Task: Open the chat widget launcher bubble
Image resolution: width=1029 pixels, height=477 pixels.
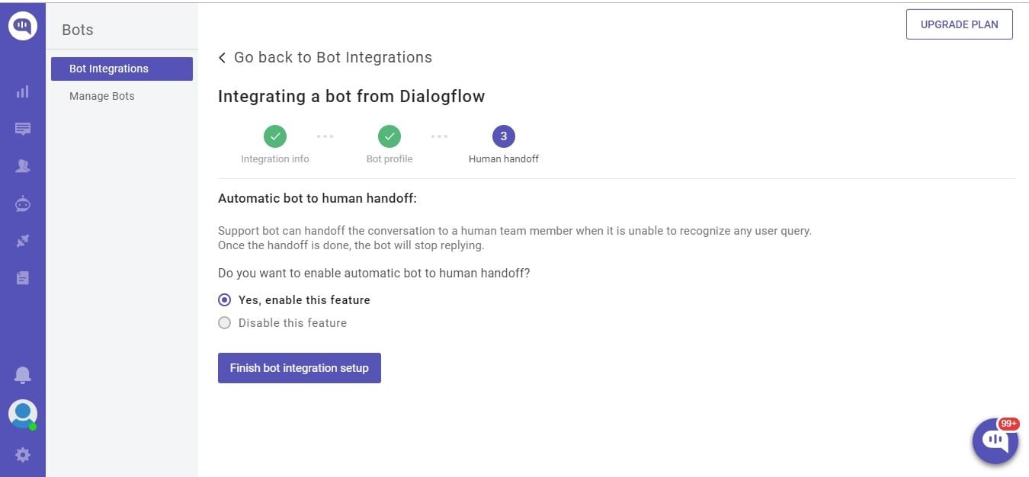Action: (995, 440)
